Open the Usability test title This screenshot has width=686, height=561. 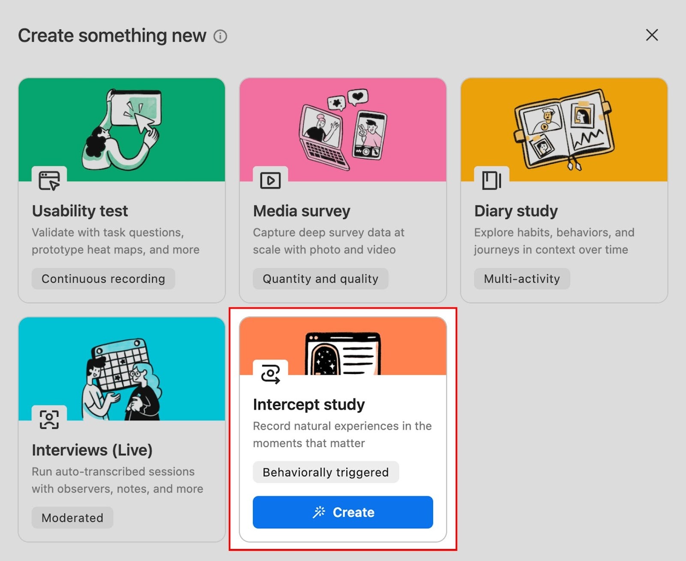point(80,211)
